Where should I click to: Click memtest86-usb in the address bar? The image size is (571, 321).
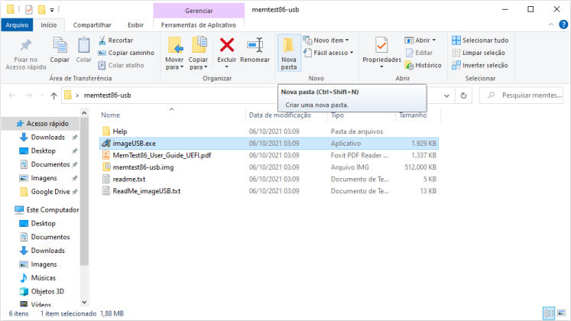108,96
